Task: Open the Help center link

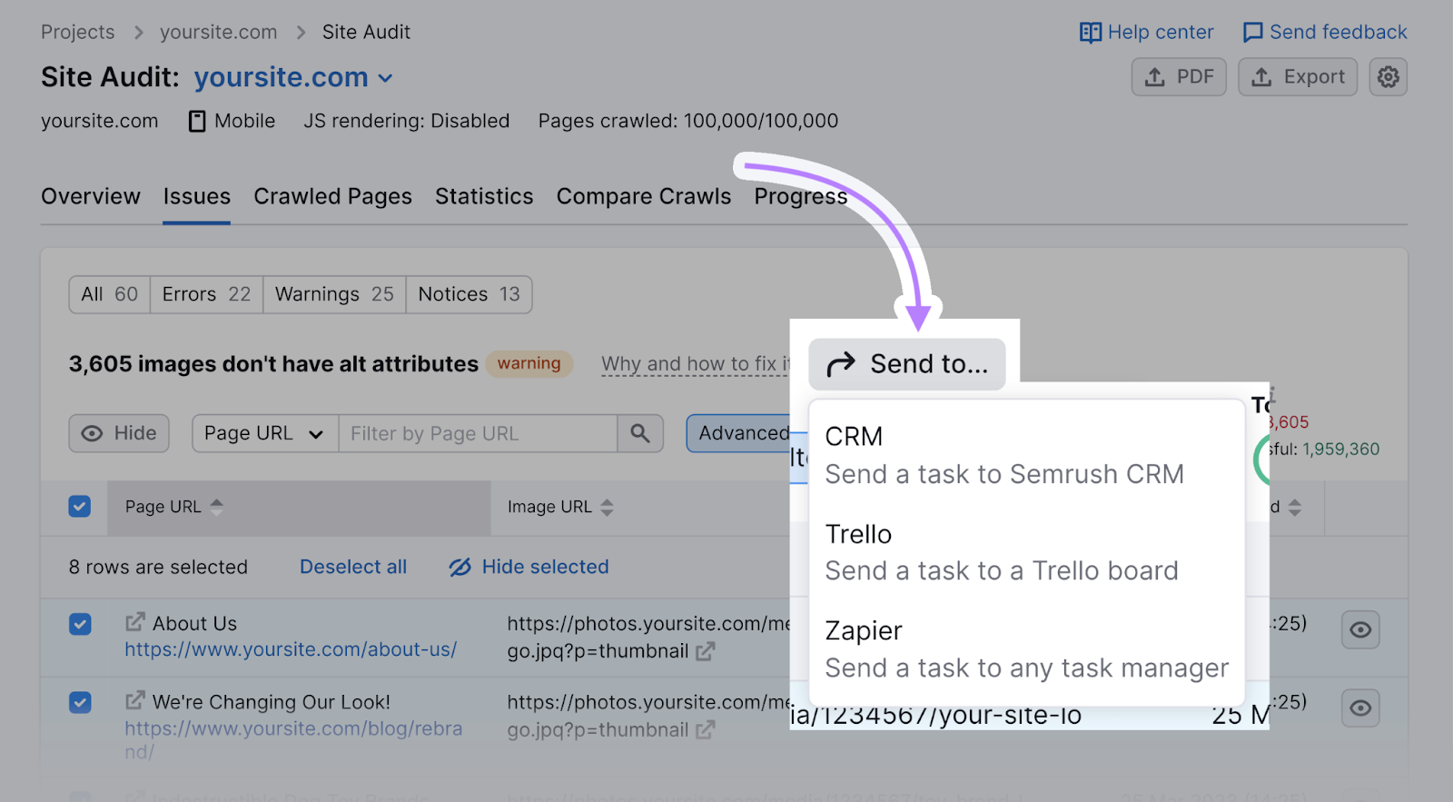Action: 1146,33
